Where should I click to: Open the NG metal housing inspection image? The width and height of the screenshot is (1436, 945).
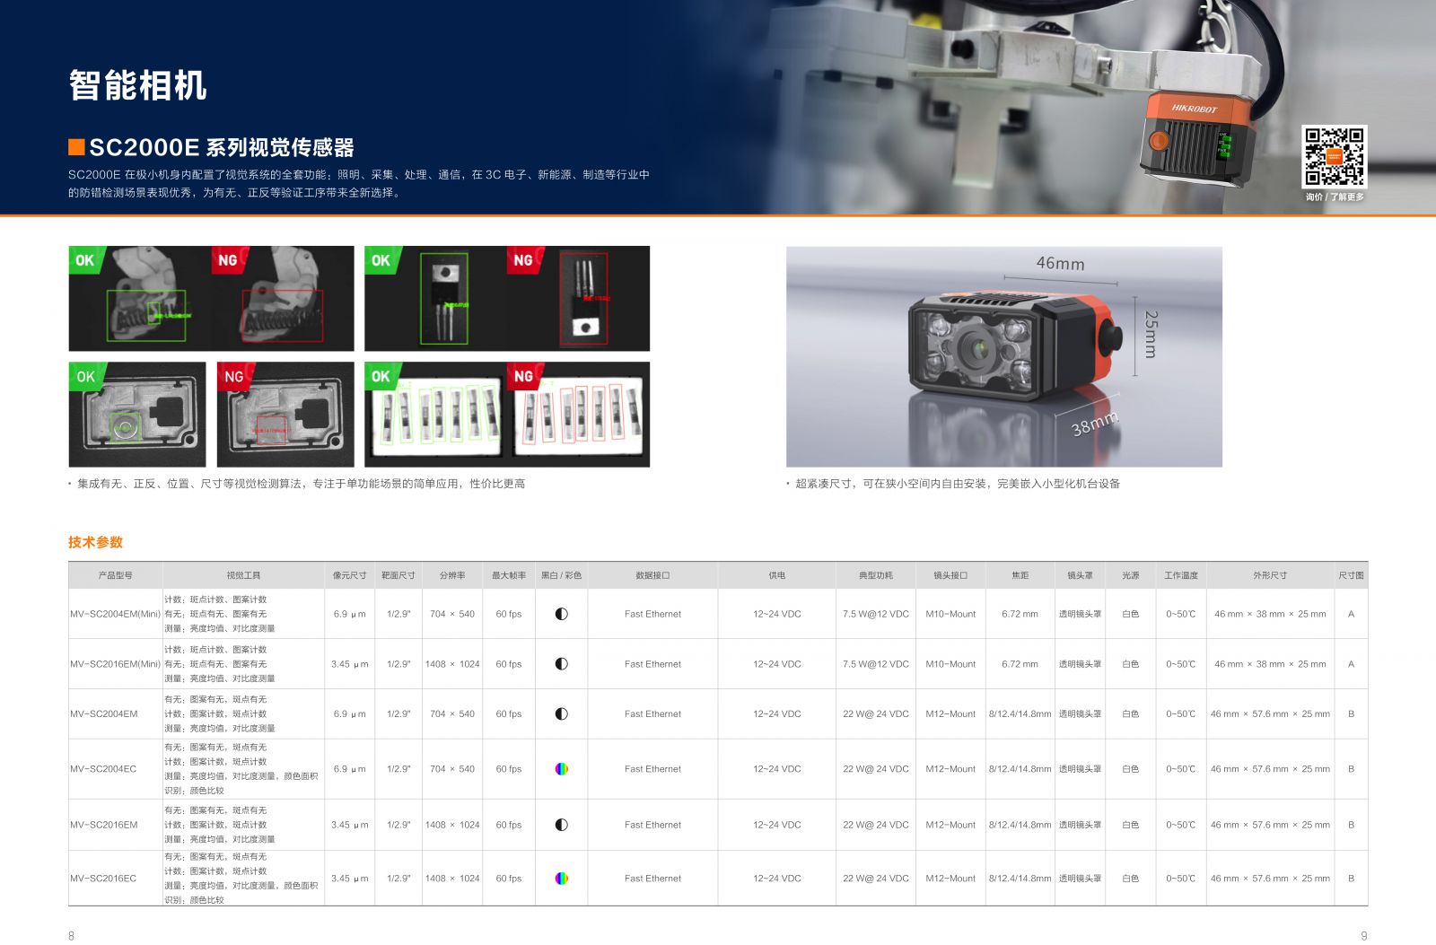pos(285,415)
